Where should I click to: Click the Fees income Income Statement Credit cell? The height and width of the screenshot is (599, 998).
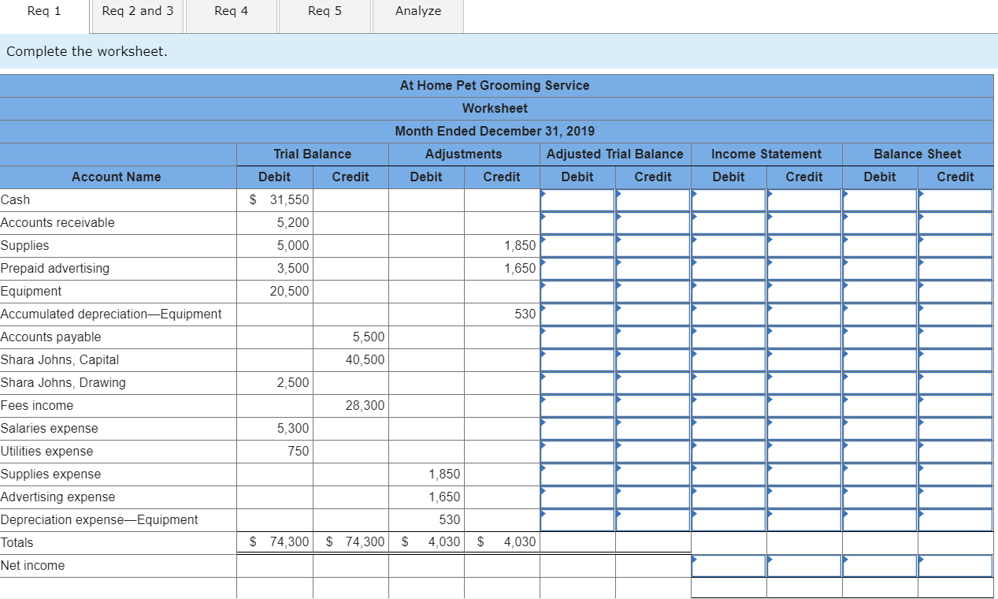(803, 405)
